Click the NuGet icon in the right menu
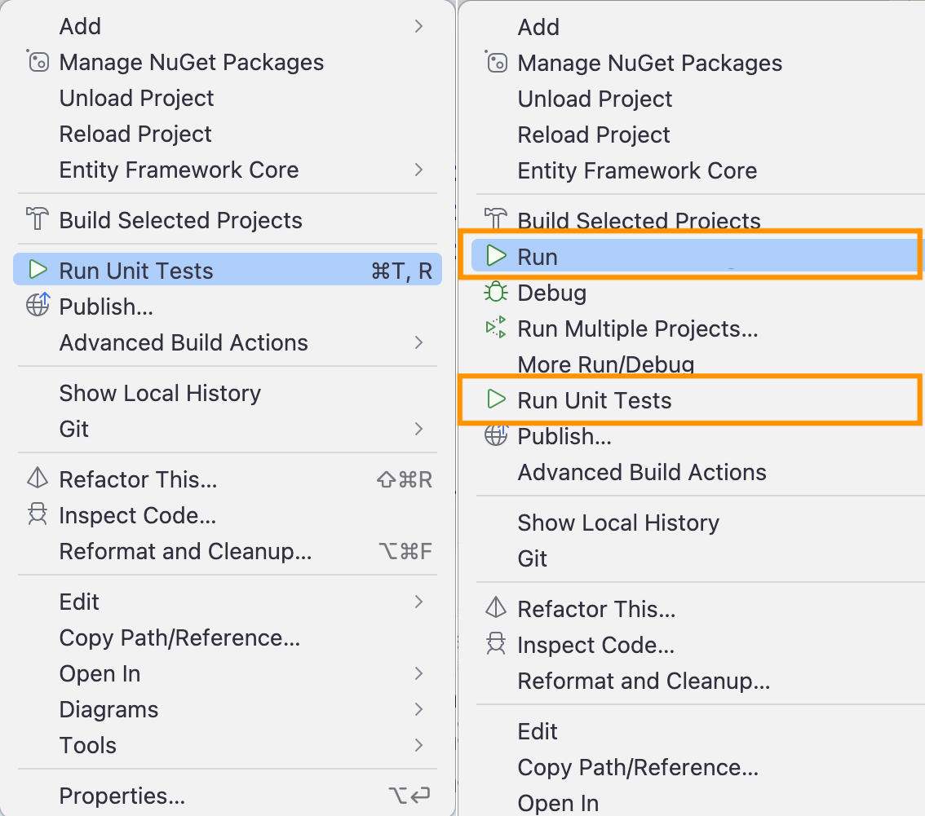The image size is (925, 816). 496,62
